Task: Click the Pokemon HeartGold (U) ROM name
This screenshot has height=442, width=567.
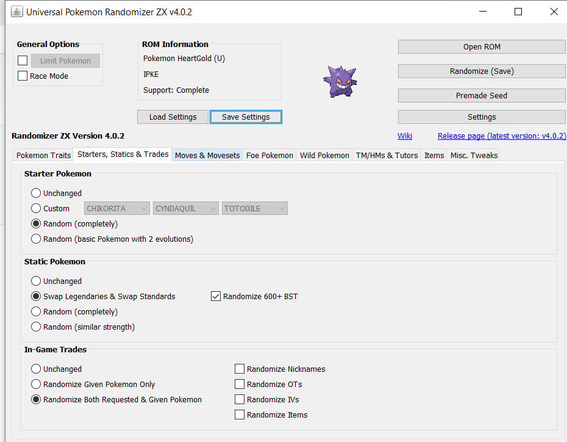Action: point(184,58)
